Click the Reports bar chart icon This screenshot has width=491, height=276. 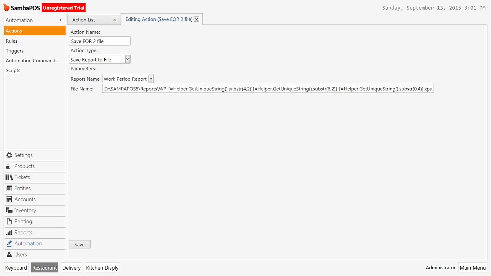coord(9,232)
